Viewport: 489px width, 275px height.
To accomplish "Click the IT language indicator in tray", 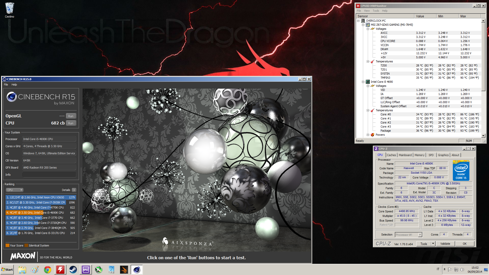I will 438,269.
